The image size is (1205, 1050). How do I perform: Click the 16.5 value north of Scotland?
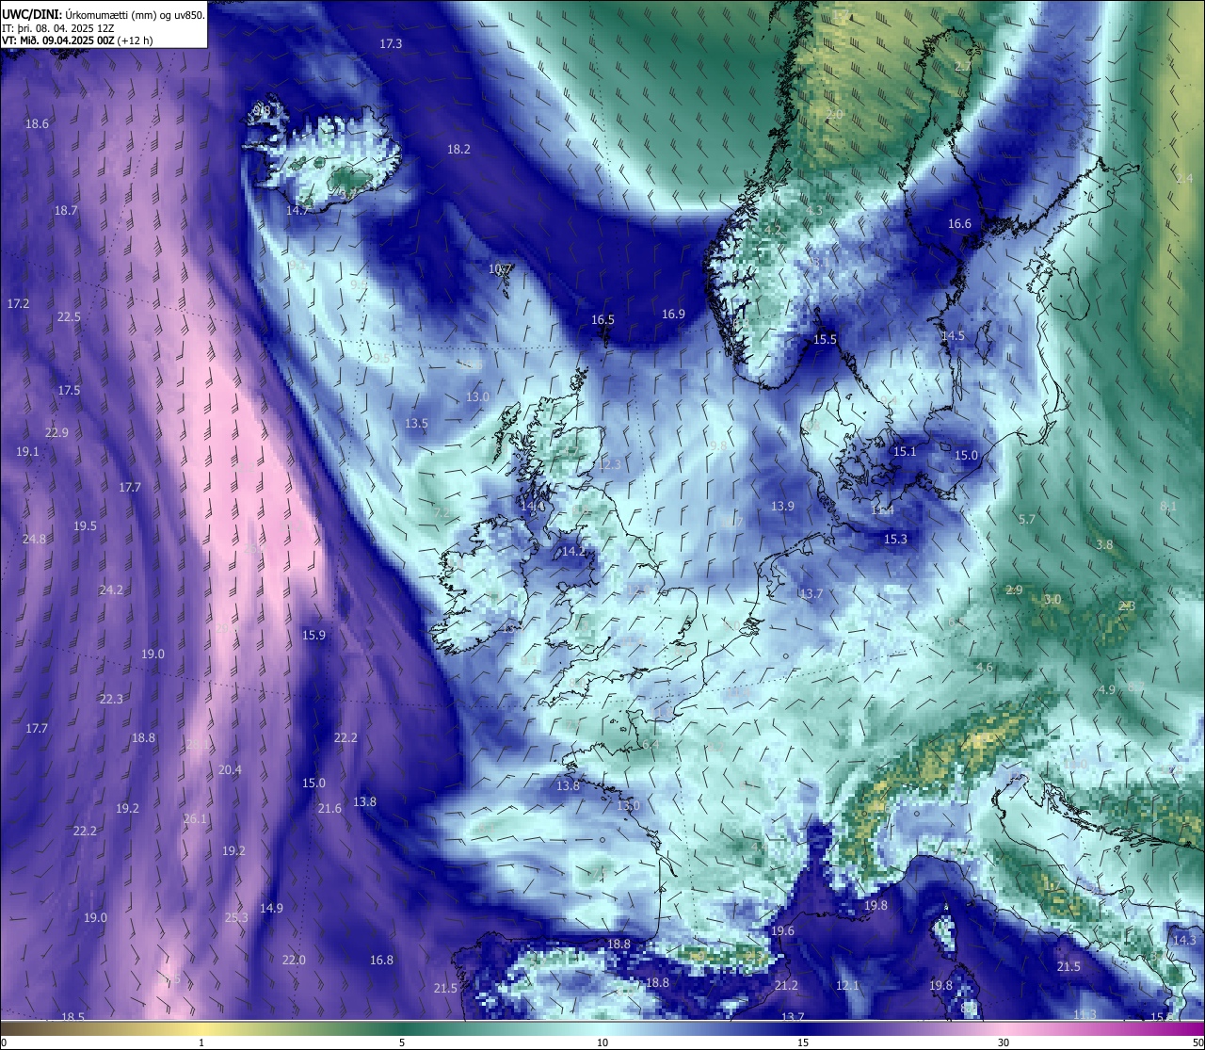click(602, 319)
